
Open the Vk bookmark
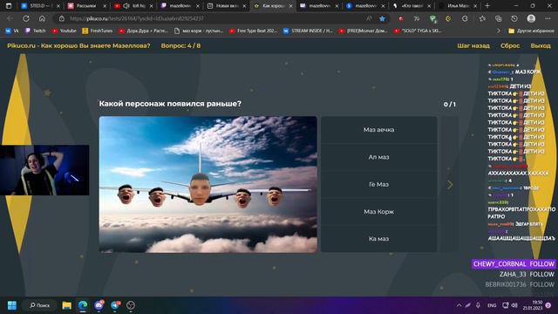click(11, 31)
